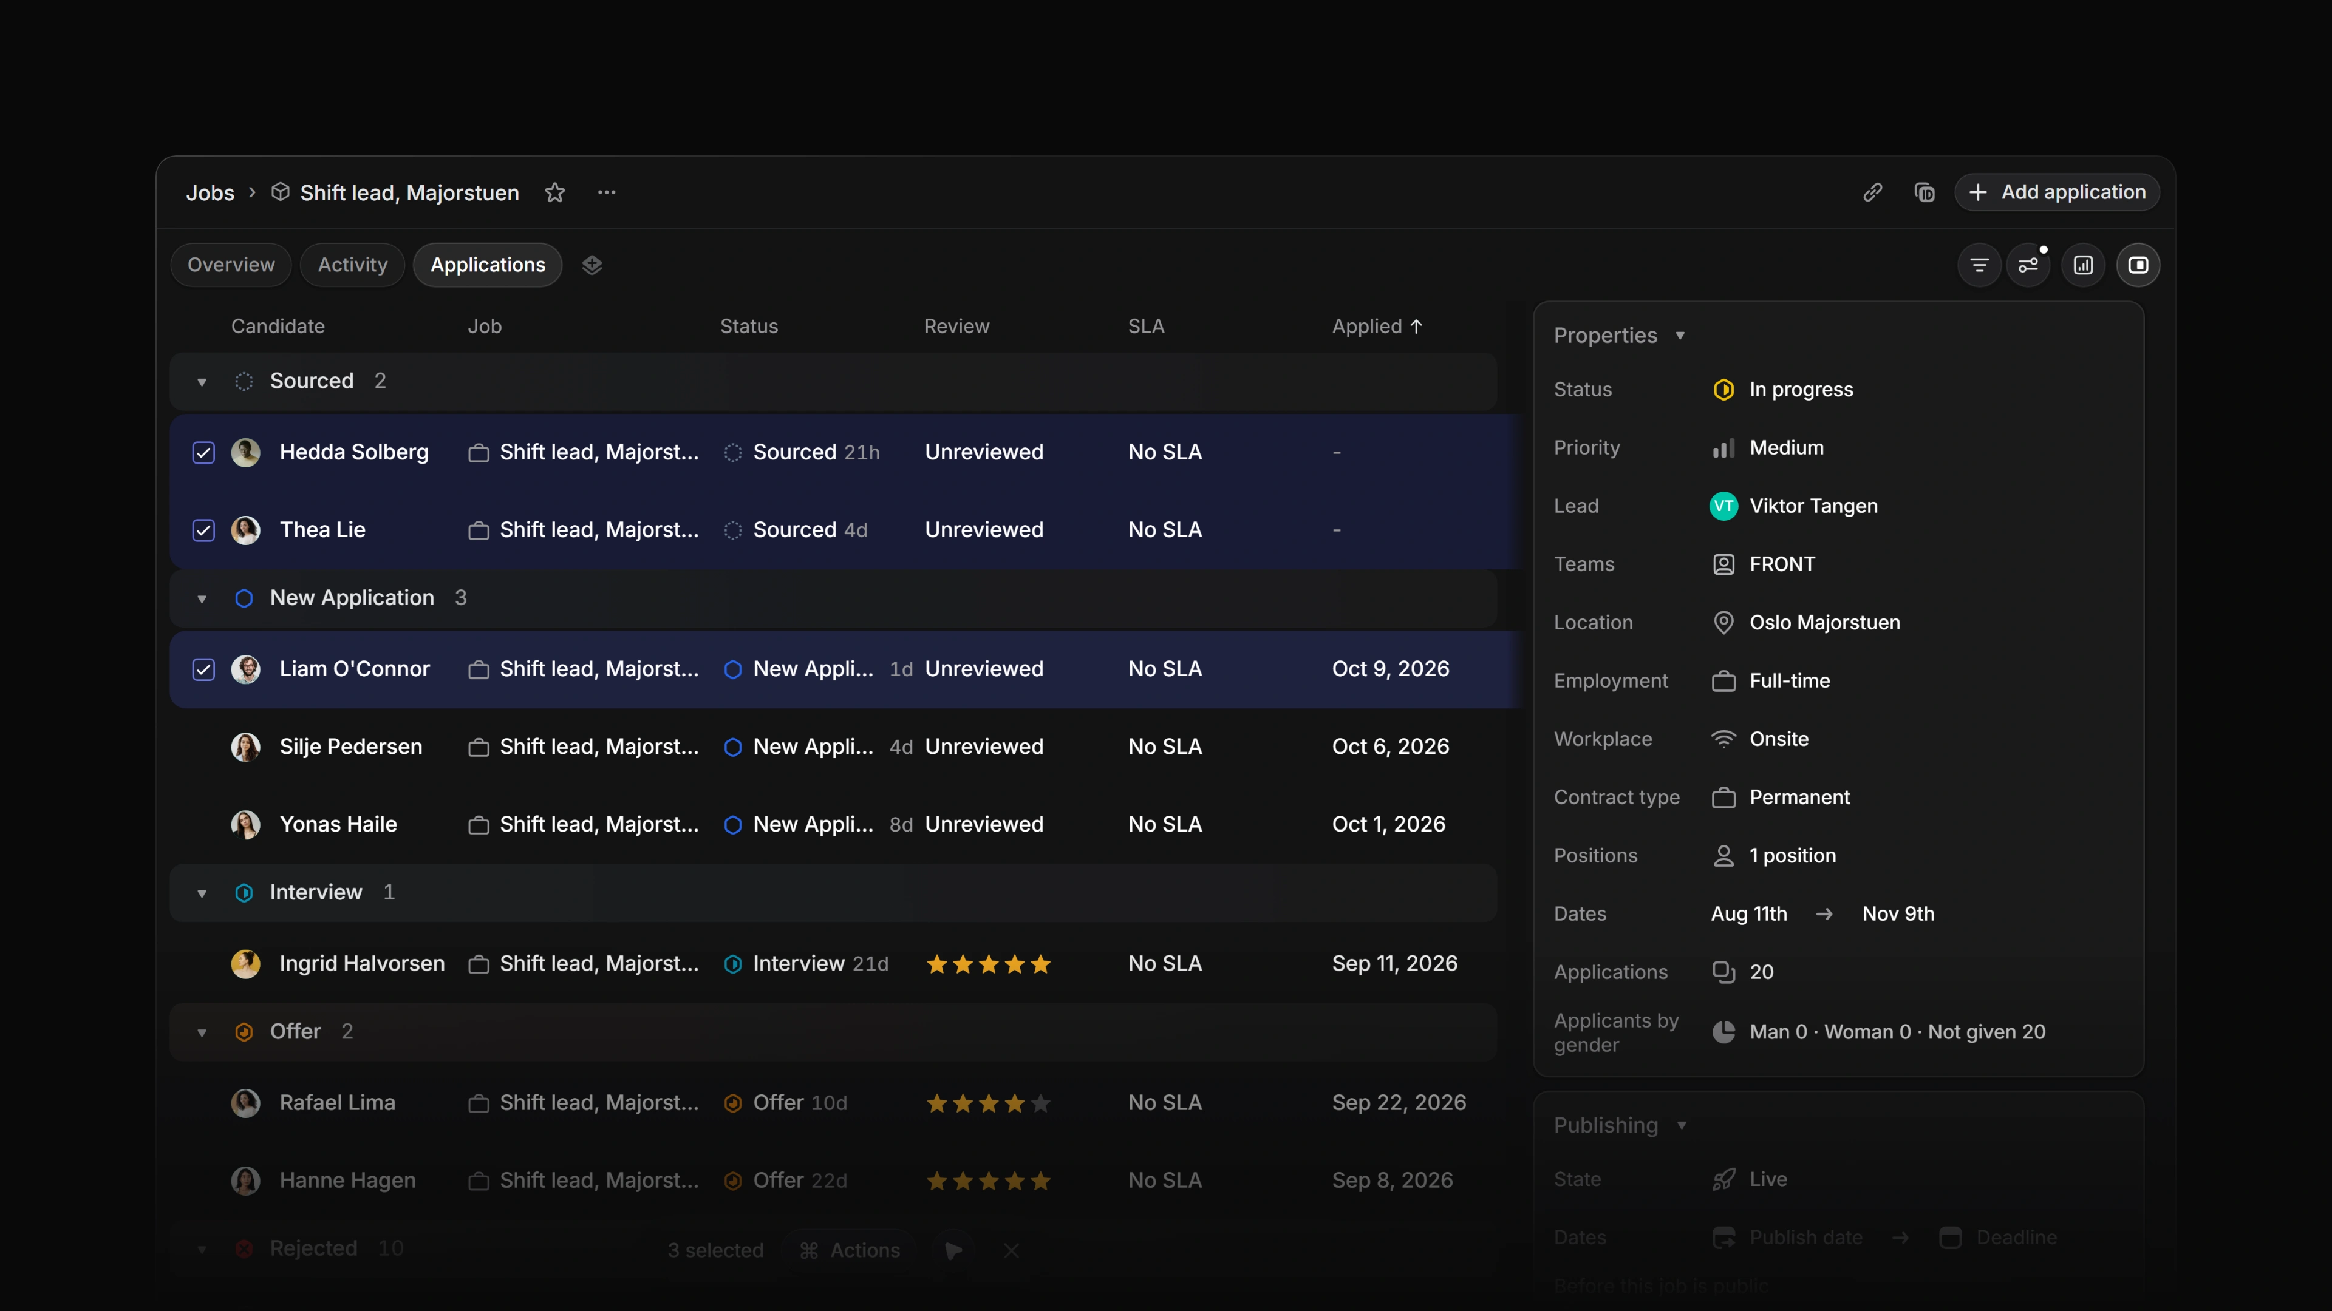Image resolution: width=2332 pixels, height=1311 pixels.
Task: Open the chart insights icon
Action: [2084, 265]
